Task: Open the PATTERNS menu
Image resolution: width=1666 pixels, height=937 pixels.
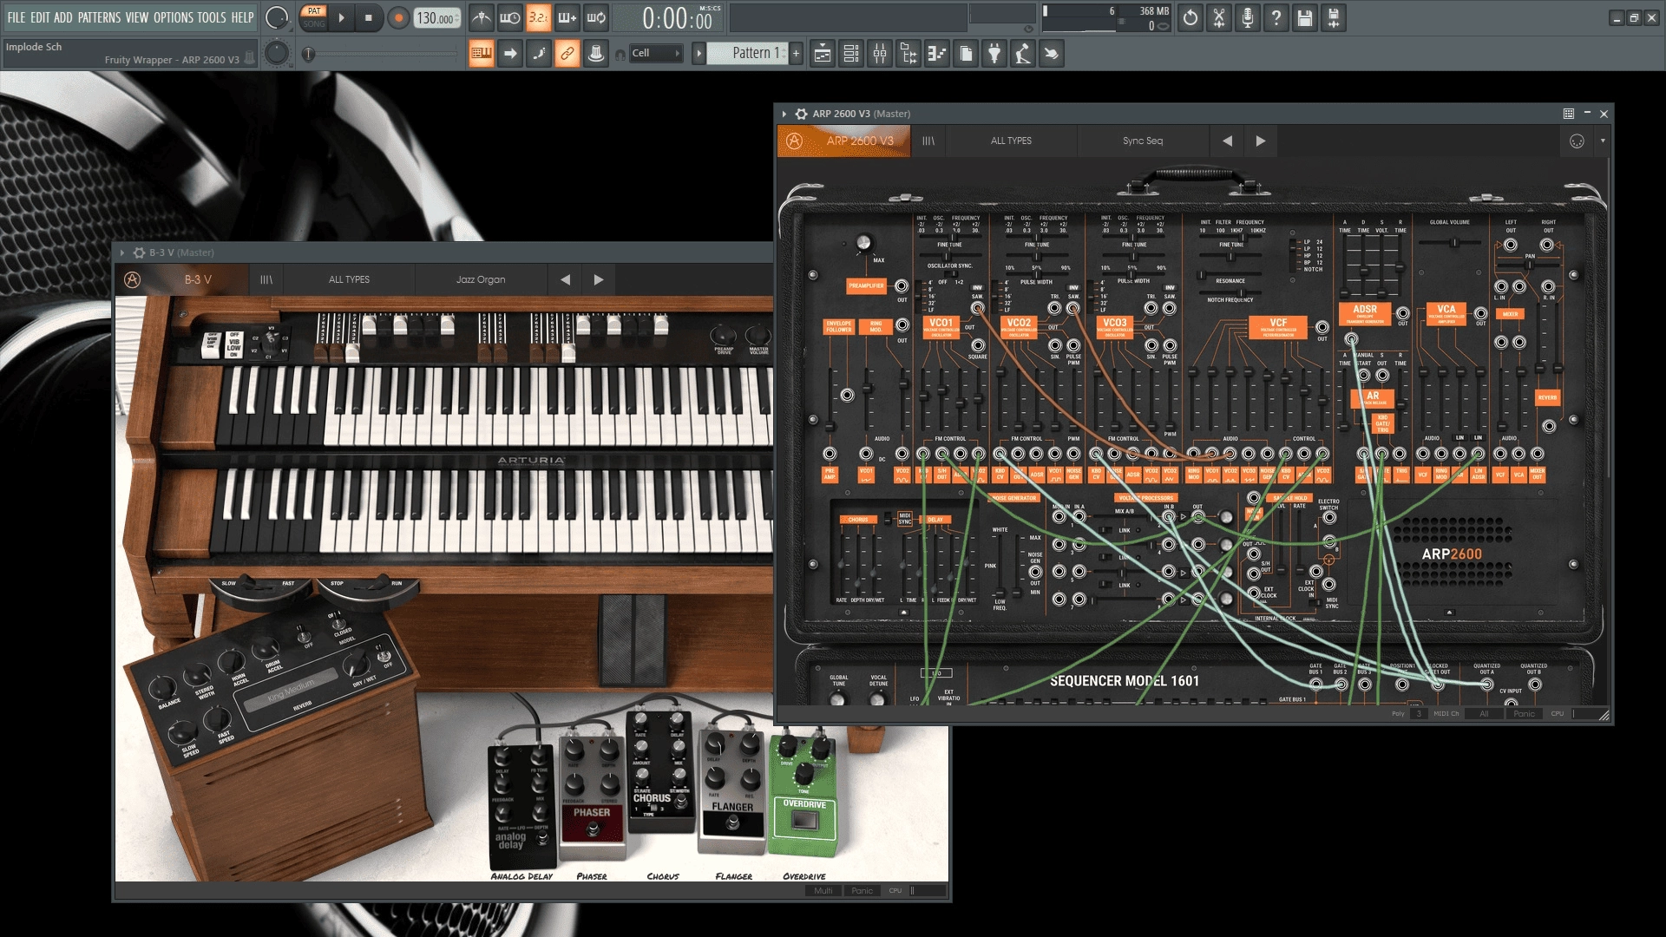Action: pyautogui.click(x=99, y=17)
